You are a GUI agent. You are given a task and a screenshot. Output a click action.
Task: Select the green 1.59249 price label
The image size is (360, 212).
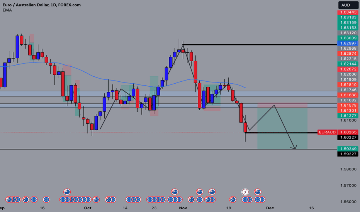click(348, 148)
